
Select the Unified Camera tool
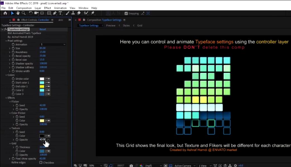(36, 13)
